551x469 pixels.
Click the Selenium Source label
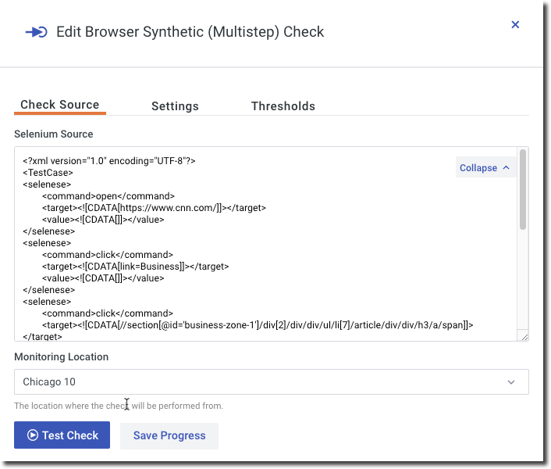(x=54, y=134)
